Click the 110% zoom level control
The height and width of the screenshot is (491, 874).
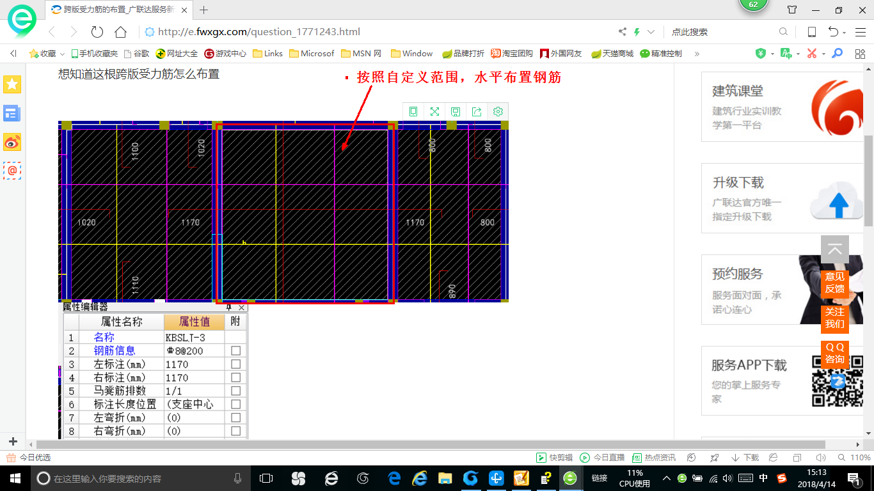[854, 458]
